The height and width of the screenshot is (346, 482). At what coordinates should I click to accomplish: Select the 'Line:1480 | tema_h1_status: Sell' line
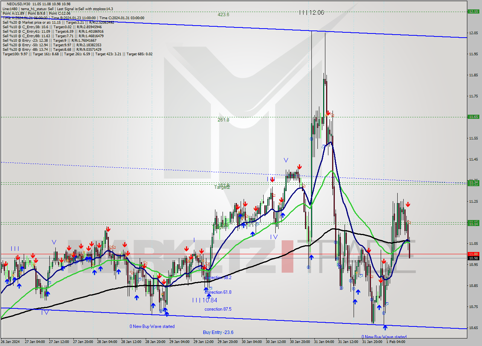point(58,9)
